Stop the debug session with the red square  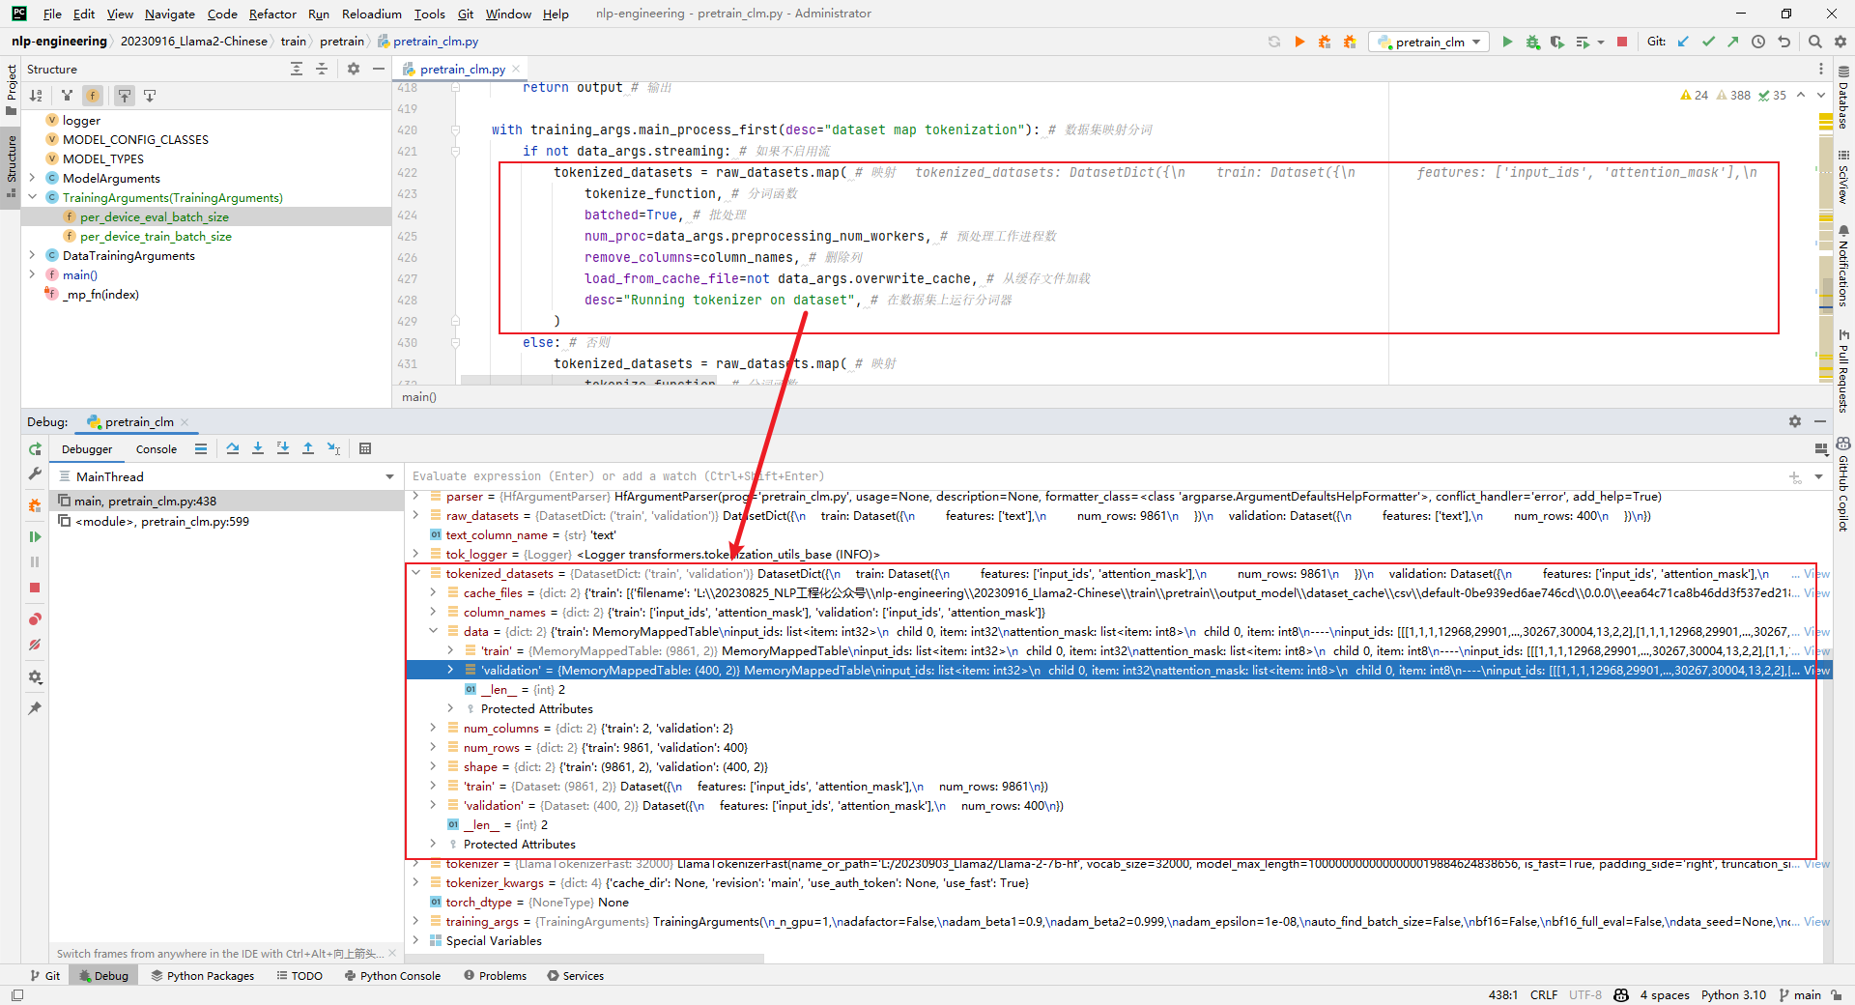(35, 588)
